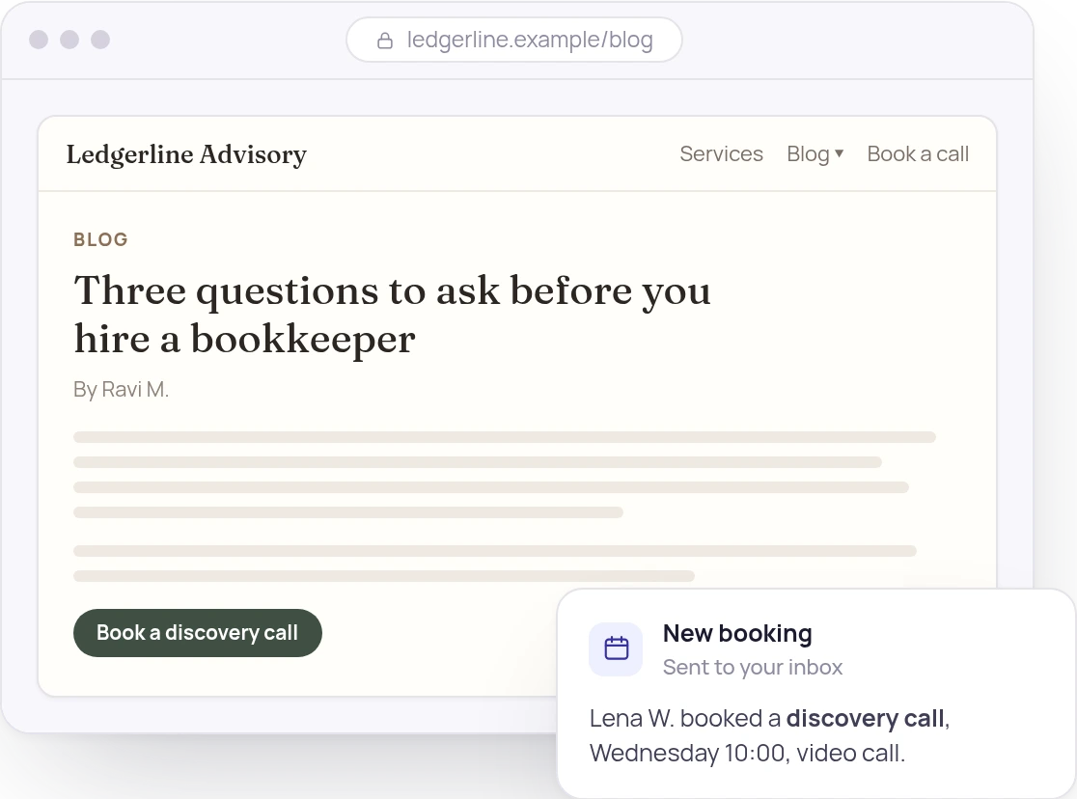Click the calendar icon in the booking notification

click(x=616, y=648)
